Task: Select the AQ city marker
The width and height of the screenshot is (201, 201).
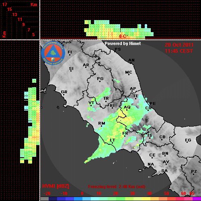Action: (x=127, y=107)
